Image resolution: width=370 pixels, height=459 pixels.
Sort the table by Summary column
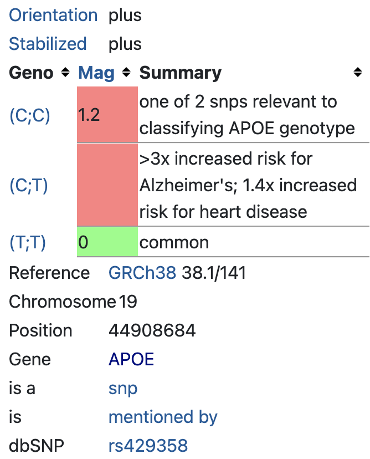[x=179, y=73]
